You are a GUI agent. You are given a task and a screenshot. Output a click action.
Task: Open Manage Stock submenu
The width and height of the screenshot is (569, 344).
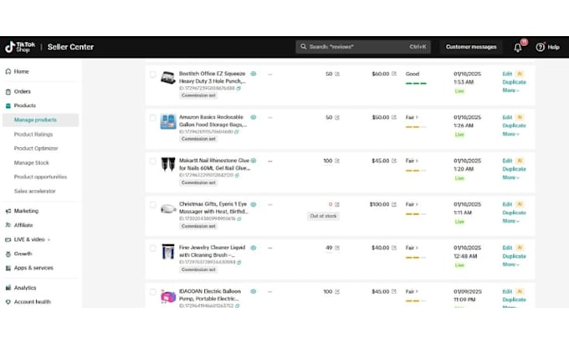(32, 163)
